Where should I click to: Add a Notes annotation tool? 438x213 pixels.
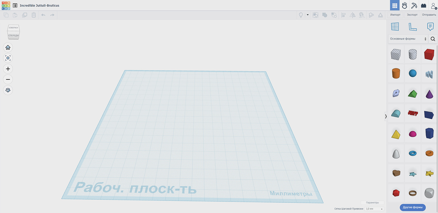coord(430,27)
